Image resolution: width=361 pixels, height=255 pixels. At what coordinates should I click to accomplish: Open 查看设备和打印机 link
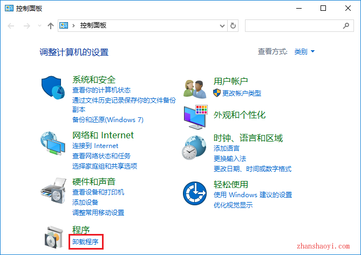(x=98, y=192)
